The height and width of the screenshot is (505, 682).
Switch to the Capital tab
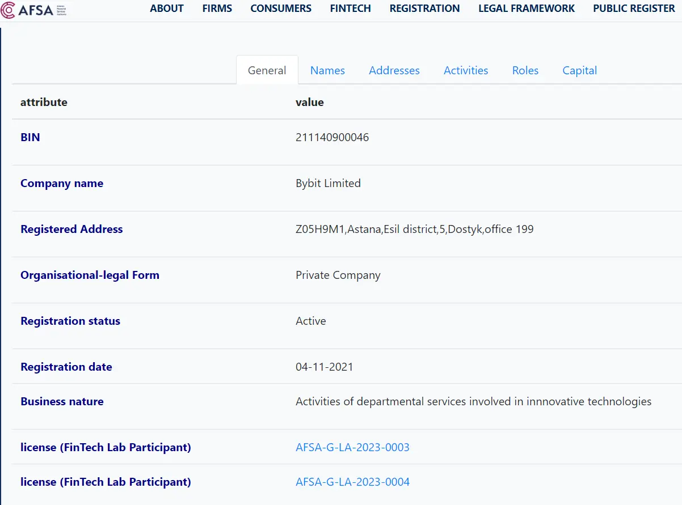click(580, 70)
